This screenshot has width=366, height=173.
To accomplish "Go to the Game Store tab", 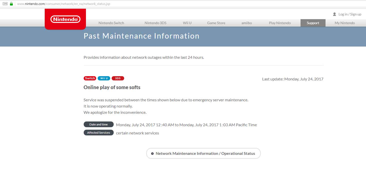I will pyautogui.click(x=216, y=23).
